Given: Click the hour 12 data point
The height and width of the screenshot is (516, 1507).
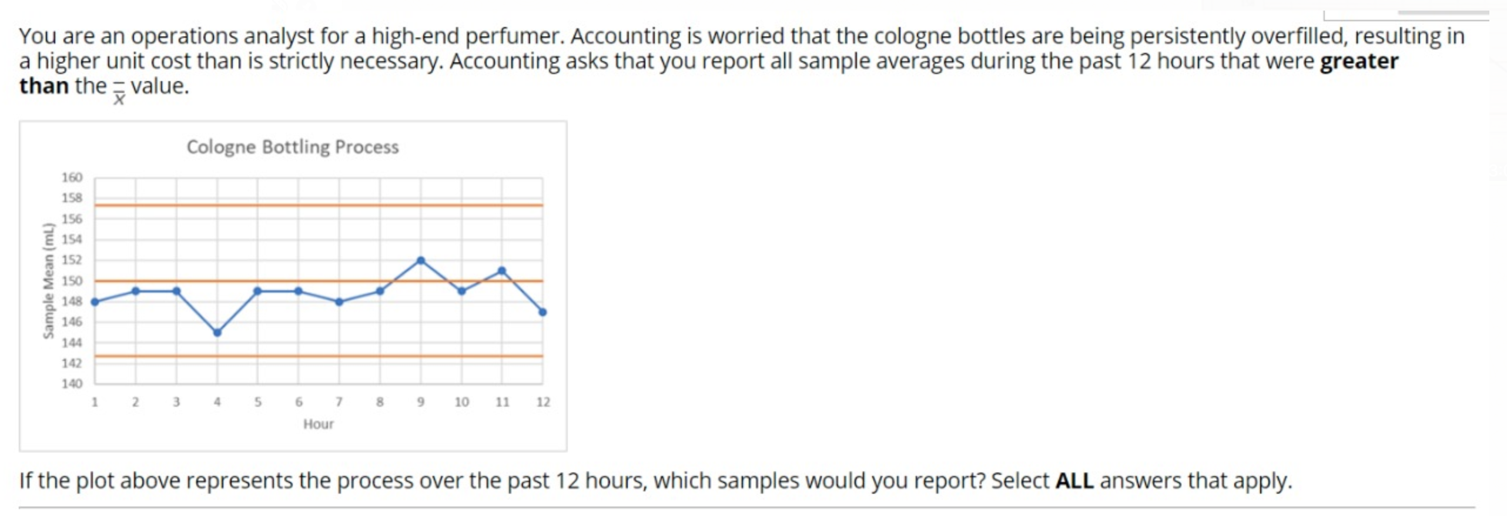Looking at the screenshot, I should pyautogui.click(x=542, y=312).
